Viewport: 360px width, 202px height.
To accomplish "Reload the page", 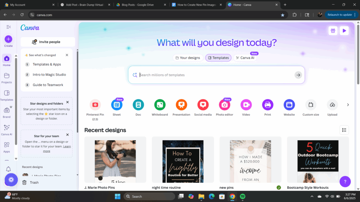I will [22, 15].
